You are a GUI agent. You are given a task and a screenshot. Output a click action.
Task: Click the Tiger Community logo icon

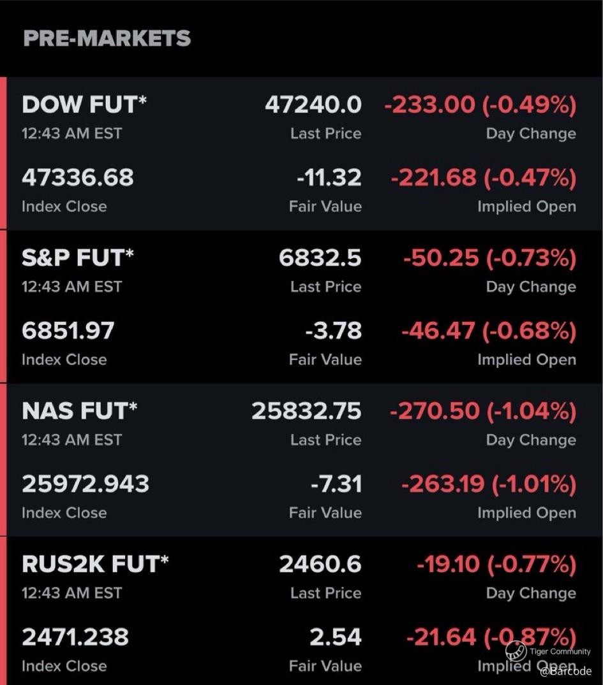(x=516, y=651)
